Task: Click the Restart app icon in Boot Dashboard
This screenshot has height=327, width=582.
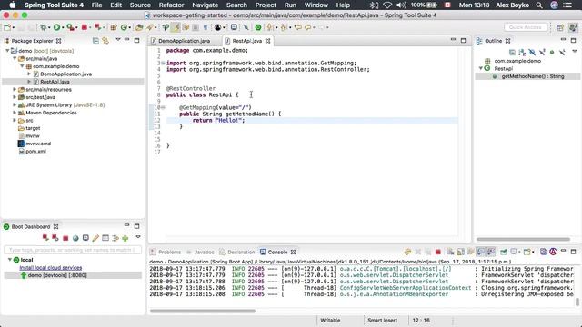Action: coord(45,238)
